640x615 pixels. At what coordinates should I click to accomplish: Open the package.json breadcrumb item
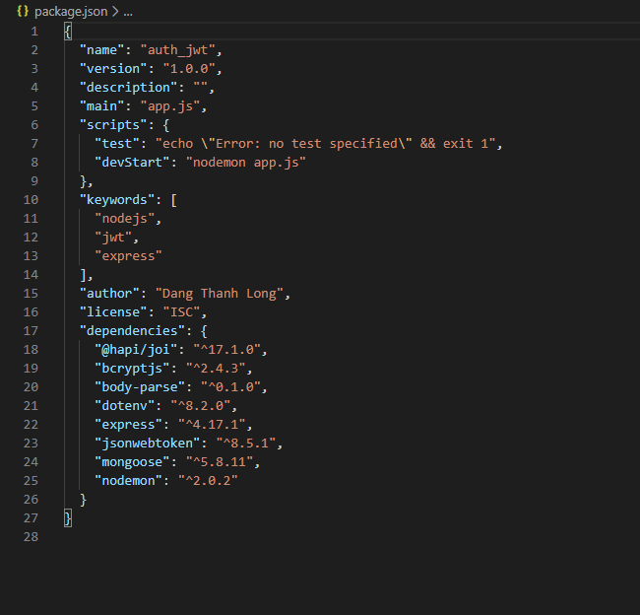click(x=71, y=12)
